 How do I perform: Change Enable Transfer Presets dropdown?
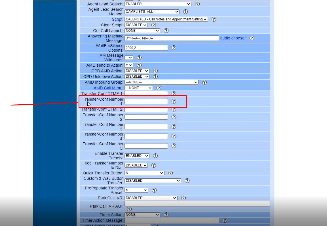pyautogui.click(x=137, y=155)
